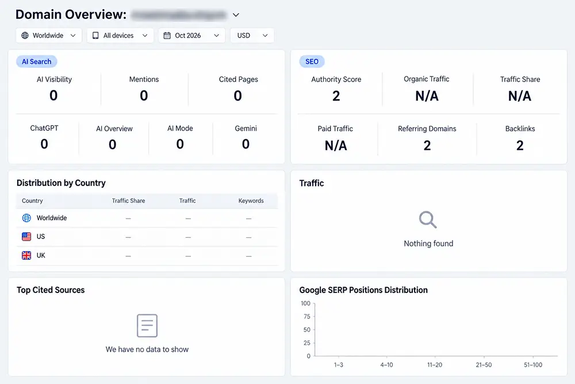Viewport: 575px width, 384px height.
Task: Click the Traffic Share N/A value in SEO
Action: (520, 96)
